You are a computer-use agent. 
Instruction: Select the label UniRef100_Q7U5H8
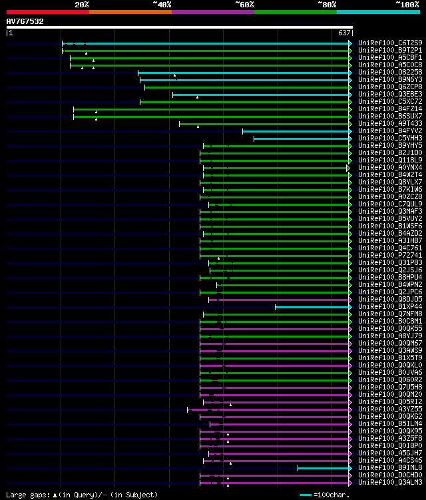pyautogui.click(x=390, y=387)
